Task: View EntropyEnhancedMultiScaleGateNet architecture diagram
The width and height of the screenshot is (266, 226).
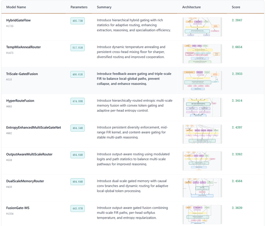Action: 202,134
